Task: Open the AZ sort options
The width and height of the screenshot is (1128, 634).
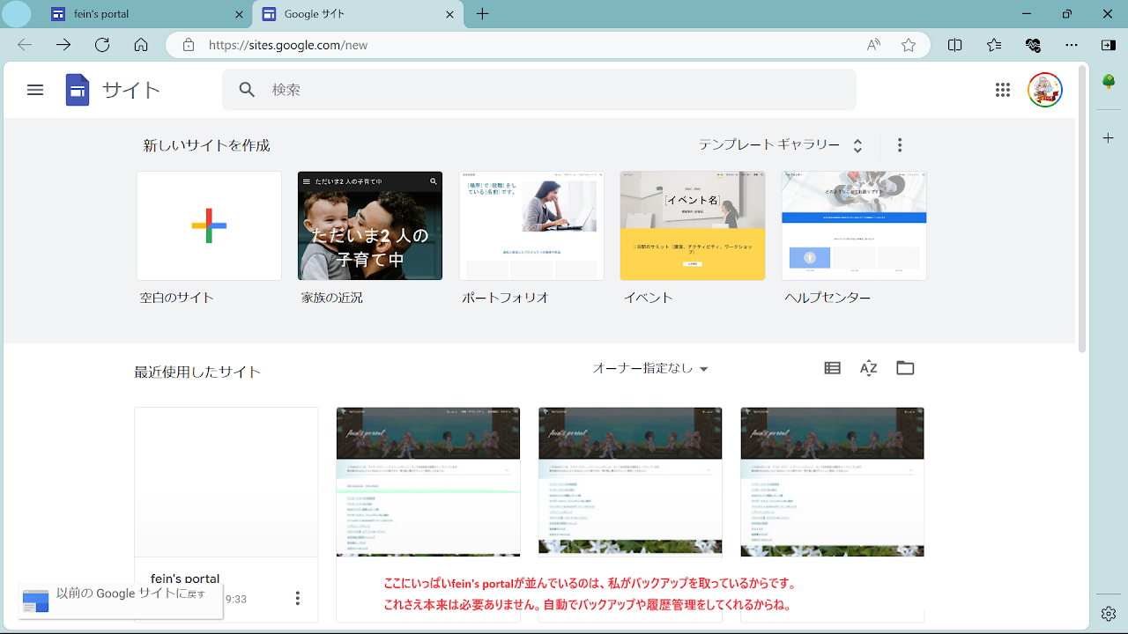Action: click(x=869, y=368)
